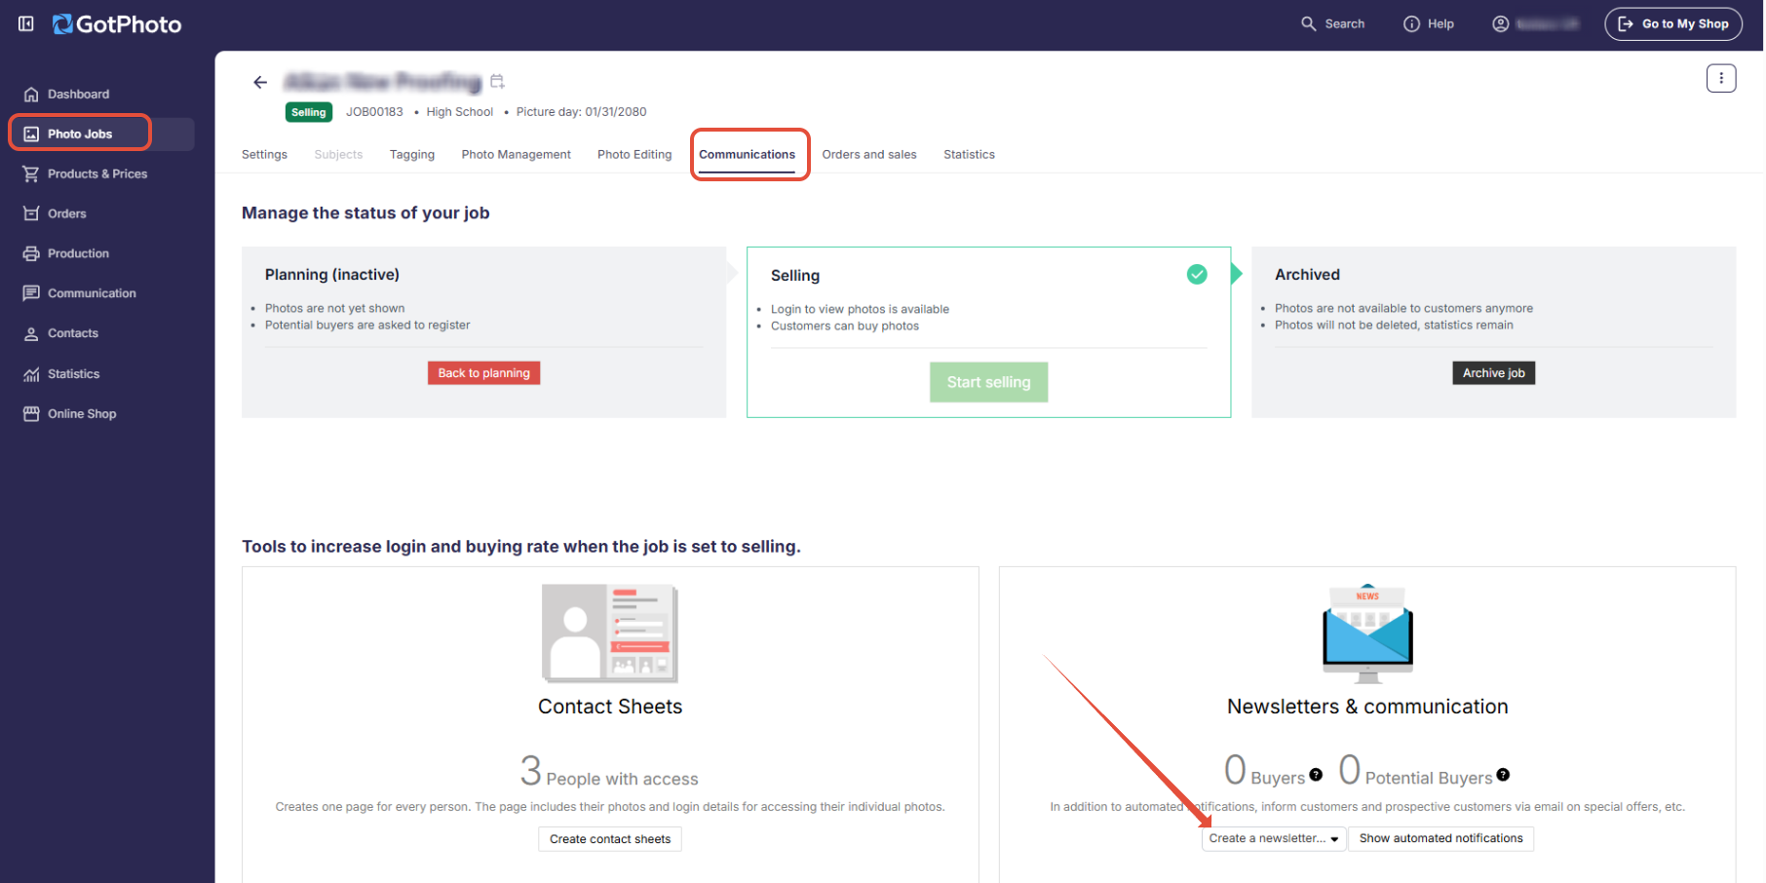Toggle the sidebar collapse icon

(26, 23)
